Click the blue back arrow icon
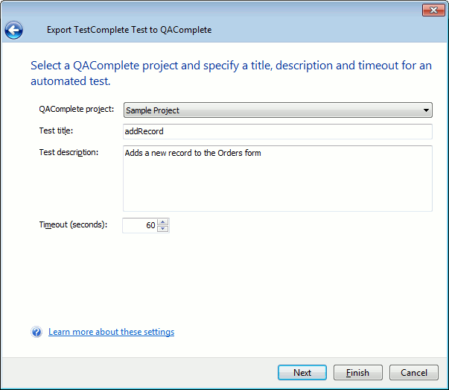The image size is (449, 390). pyautogui.click(x=13, y=30)
